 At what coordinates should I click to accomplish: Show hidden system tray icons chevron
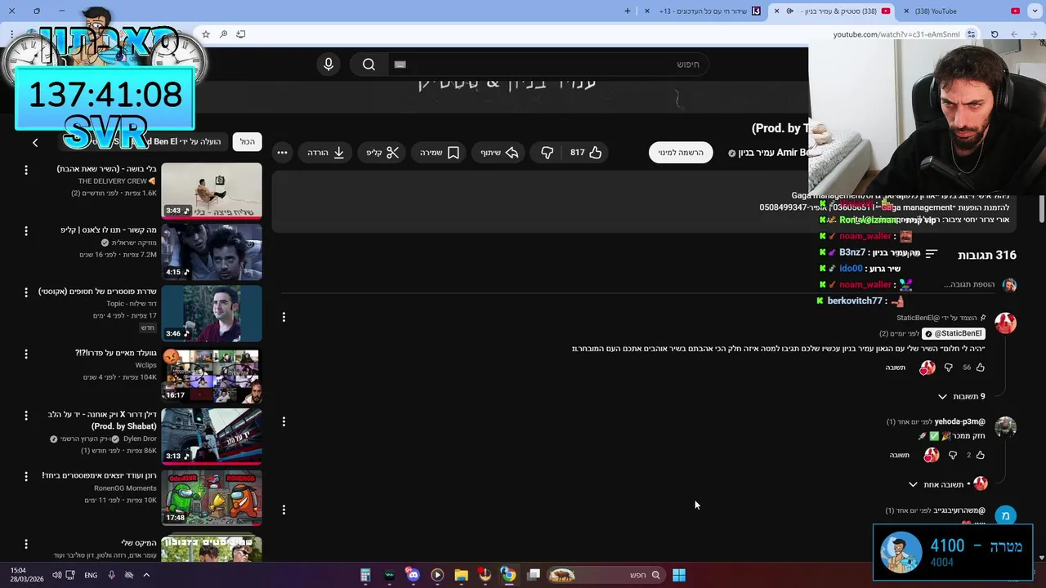point(146,575)
